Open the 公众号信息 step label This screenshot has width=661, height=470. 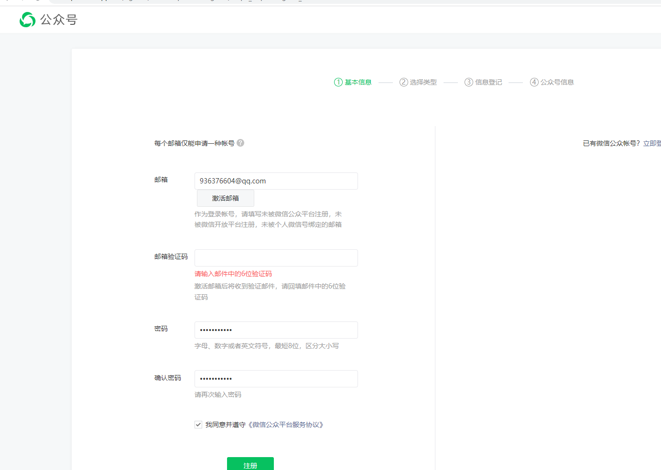[x=557, y=82]
